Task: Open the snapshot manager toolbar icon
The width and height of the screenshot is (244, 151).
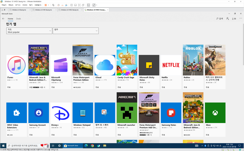Action: coord(66,5)
